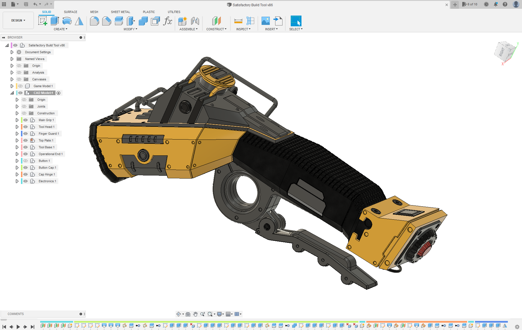Select the Joint tool in Assemble

(195, 21)
